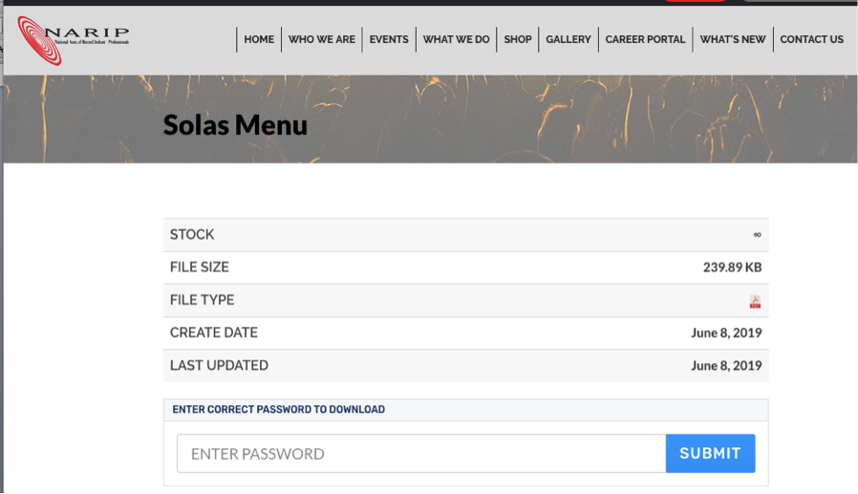Click the PDF file type icon
Screen dimensions: 858x494
755,301
